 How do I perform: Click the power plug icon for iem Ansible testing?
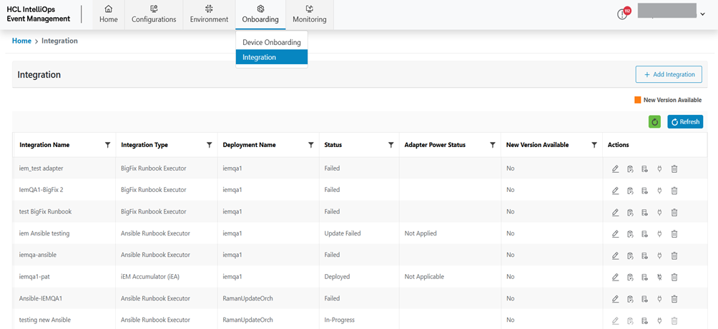pos(659,234)
